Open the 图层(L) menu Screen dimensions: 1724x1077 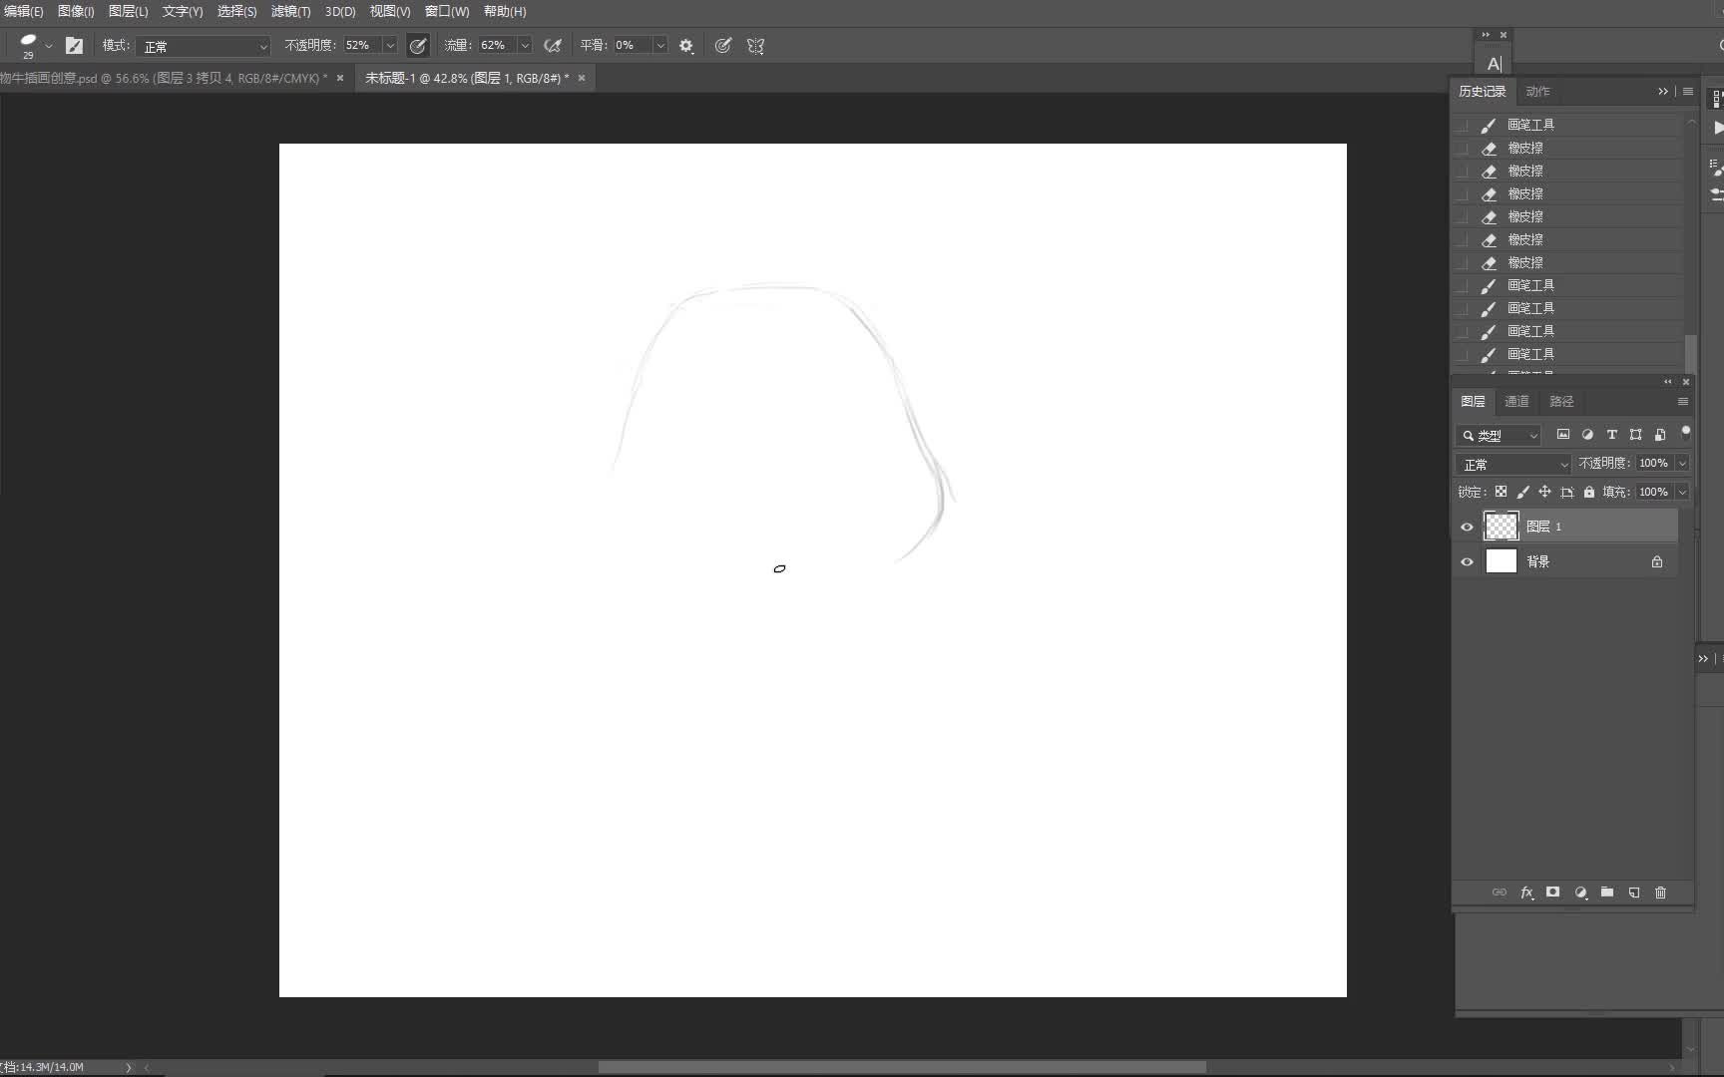pos(128,12)
